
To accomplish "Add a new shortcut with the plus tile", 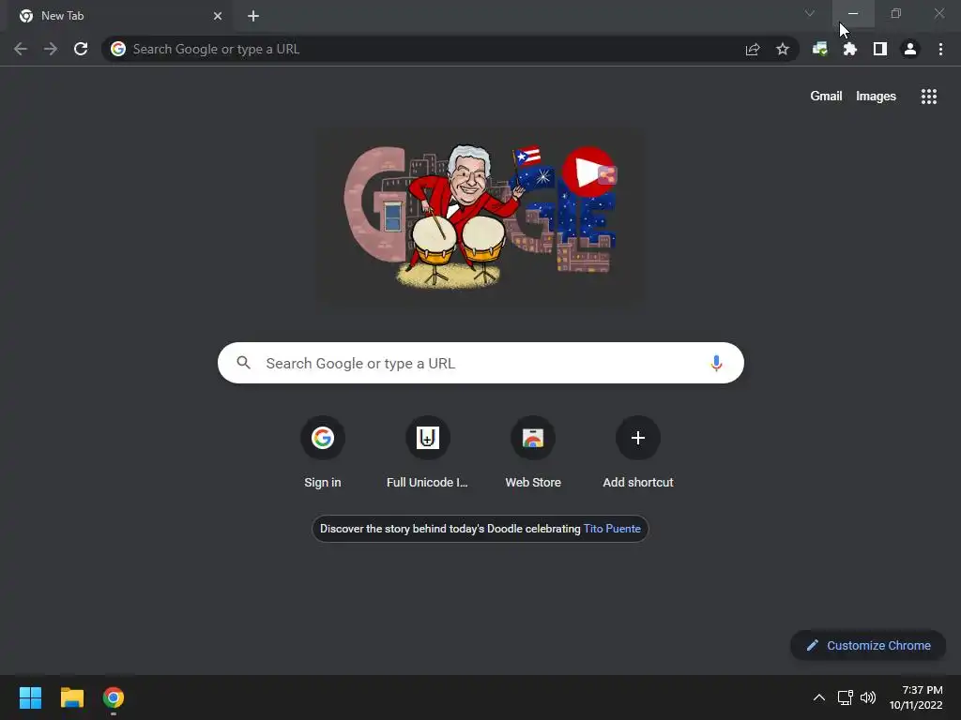I will coord(637,453).
